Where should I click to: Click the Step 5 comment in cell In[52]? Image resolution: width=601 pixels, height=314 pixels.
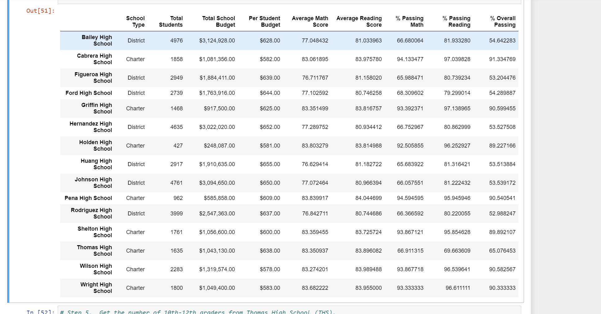point(197,312)
